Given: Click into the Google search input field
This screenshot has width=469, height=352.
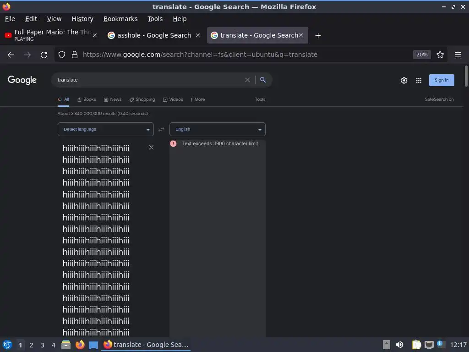Looking at the screenshot, I should [150, 80].
